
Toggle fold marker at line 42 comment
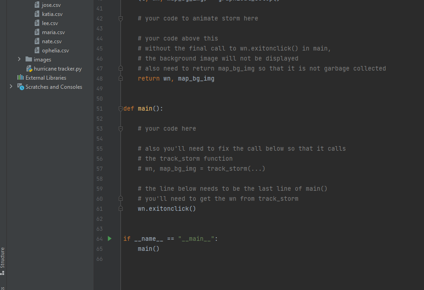tap(120, 19)
